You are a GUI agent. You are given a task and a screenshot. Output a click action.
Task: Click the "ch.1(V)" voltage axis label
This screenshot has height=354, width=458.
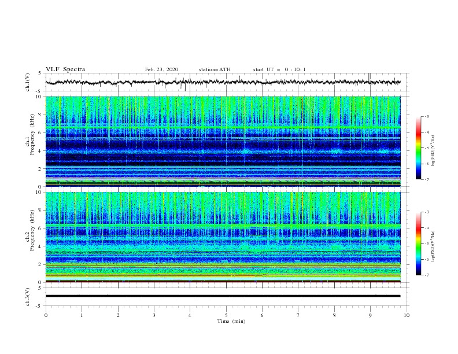click(x=28, y=82)
